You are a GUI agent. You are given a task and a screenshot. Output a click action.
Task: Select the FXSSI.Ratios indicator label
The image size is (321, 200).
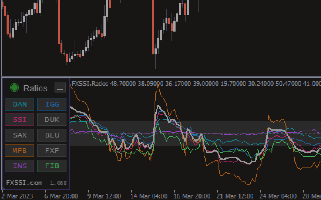[x=90, y=84]
